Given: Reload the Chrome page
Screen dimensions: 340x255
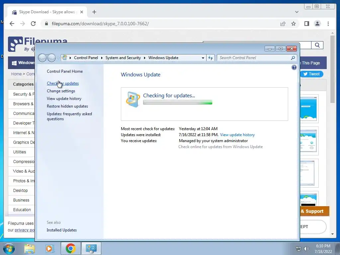Looking at the screenshot, I should (x=33, y=24).
